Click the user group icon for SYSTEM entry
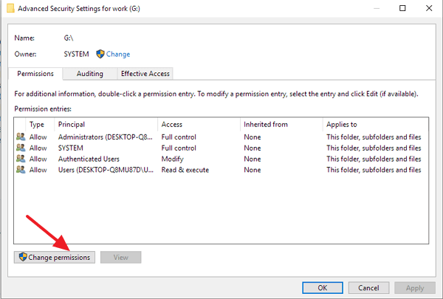 (x=20, y=148)
